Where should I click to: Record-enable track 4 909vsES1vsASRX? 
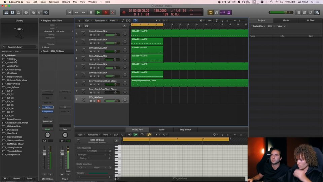[x=99, y=60]
